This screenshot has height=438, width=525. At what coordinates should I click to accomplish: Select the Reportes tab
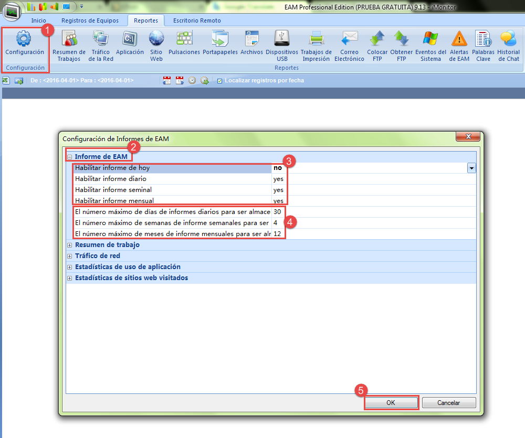tap(146, 20)
